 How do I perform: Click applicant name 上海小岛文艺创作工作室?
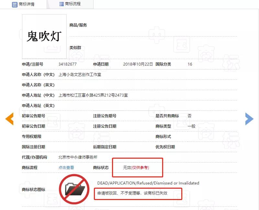(80, 74)
